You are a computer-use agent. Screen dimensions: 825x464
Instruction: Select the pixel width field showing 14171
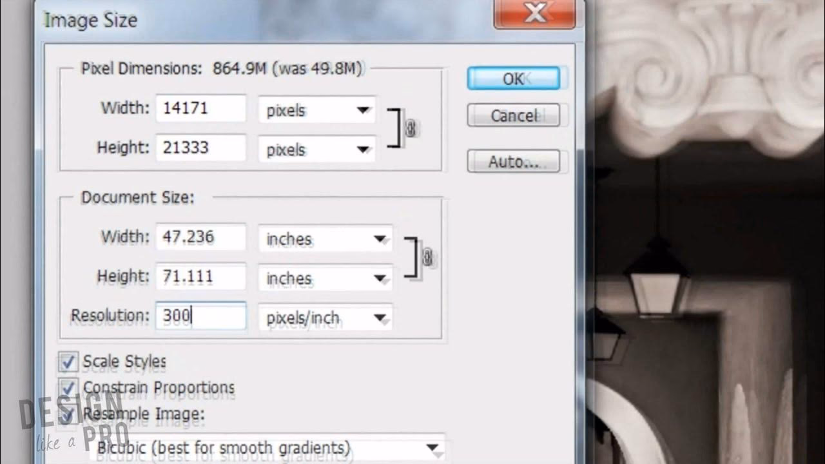(201, 108)
